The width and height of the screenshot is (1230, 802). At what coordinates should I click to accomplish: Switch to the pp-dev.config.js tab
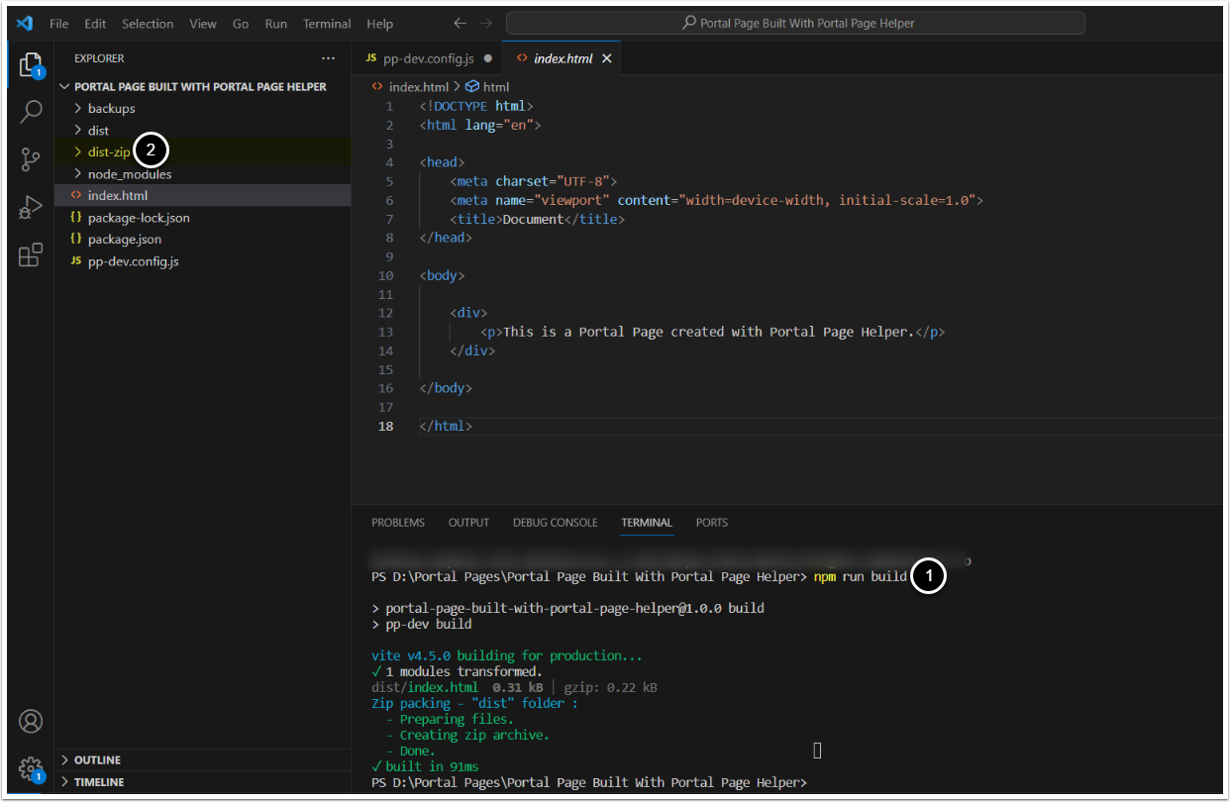pos(429,58)
